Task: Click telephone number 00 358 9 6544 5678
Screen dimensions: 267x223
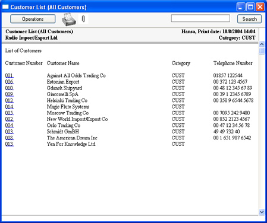Action: [233, 100]
